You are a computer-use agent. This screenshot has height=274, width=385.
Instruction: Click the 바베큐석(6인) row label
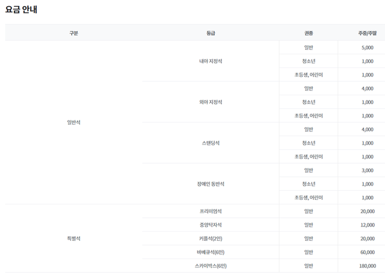point(211,252)
